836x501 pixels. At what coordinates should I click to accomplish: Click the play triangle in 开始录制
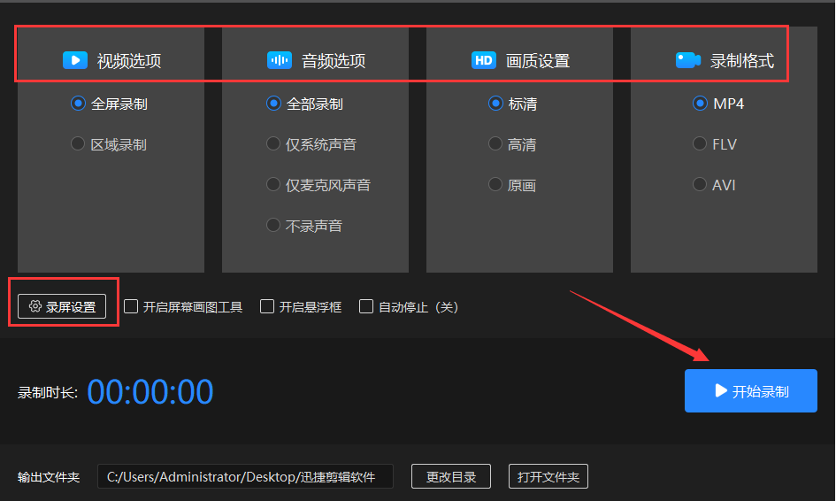(x=721, y=390)
